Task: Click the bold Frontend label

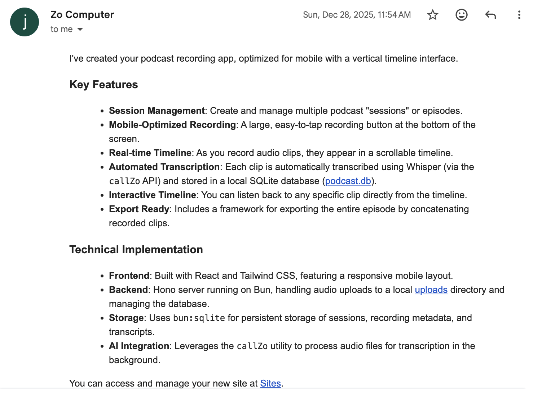Action: (129, 276)
